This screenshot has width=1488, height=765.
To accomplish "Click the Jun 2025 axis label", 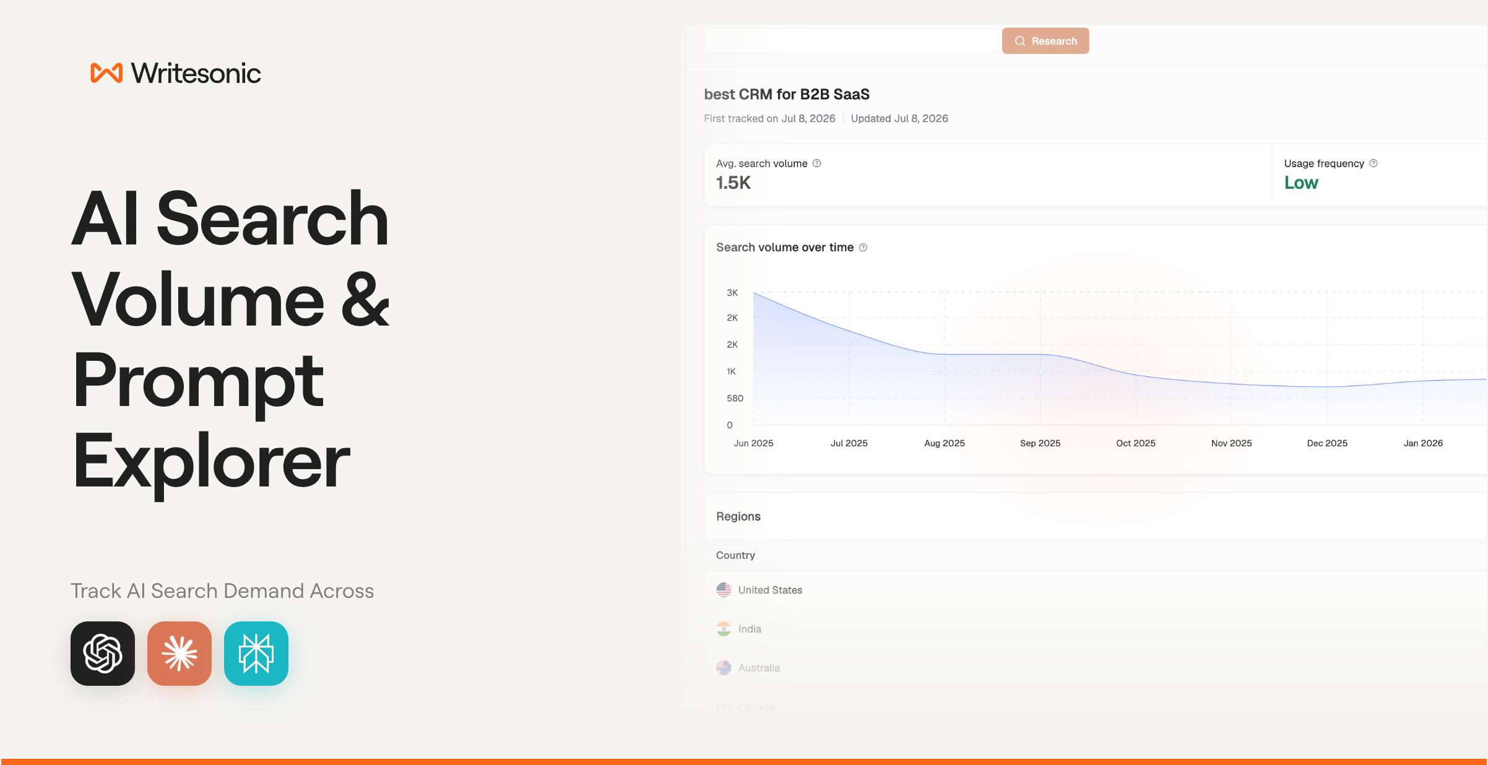I will pos(753,443).
